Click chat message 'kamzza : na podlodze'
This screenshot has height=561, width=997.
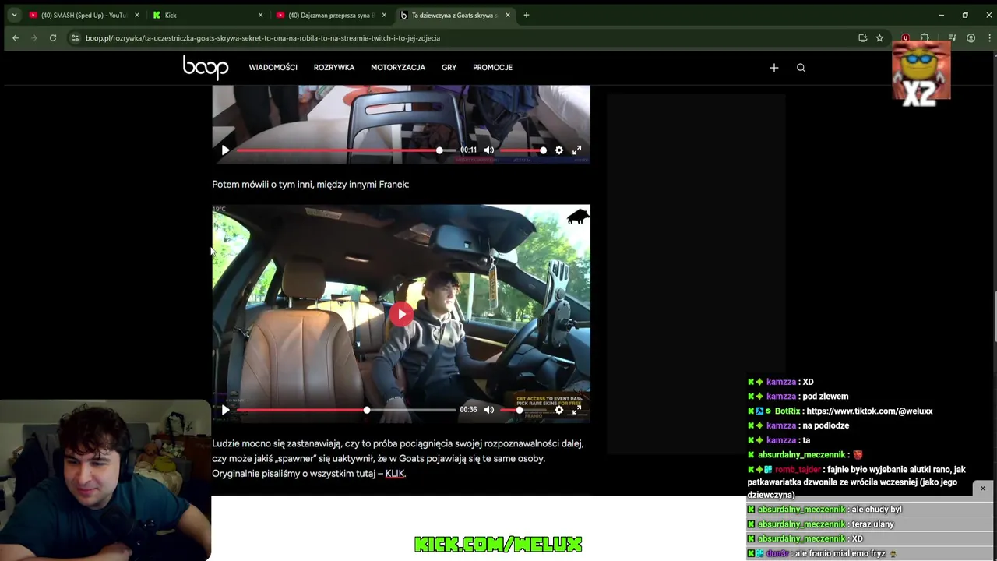tap(798, 425)
